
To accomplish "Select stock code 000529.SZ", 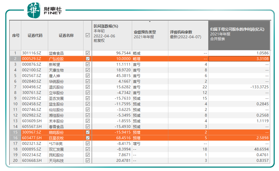I will click(x=31, y=59).
